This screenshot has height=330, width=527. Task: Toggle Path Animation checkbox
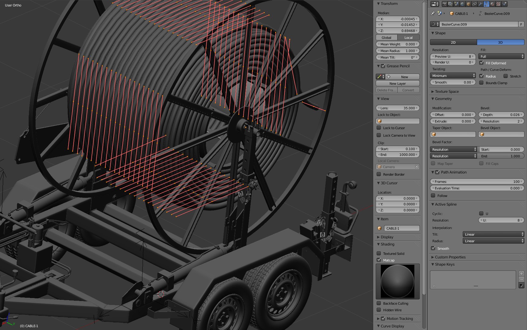coord(437,172)
